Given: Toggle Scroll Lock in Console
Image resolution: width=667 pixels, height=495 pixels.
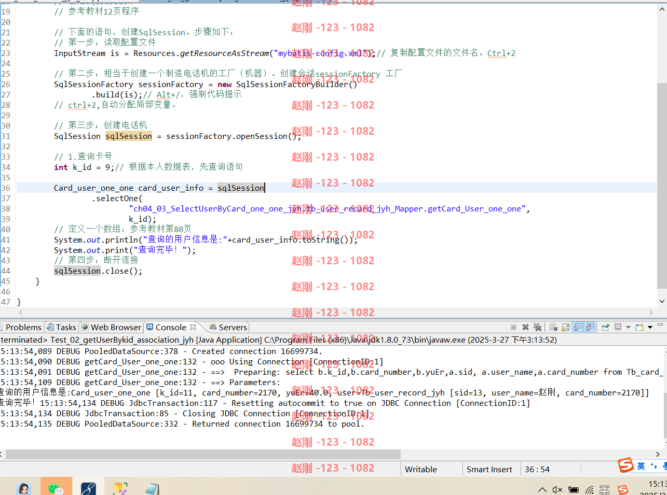Looking at the screenshot, I should (x=566, y=327).
